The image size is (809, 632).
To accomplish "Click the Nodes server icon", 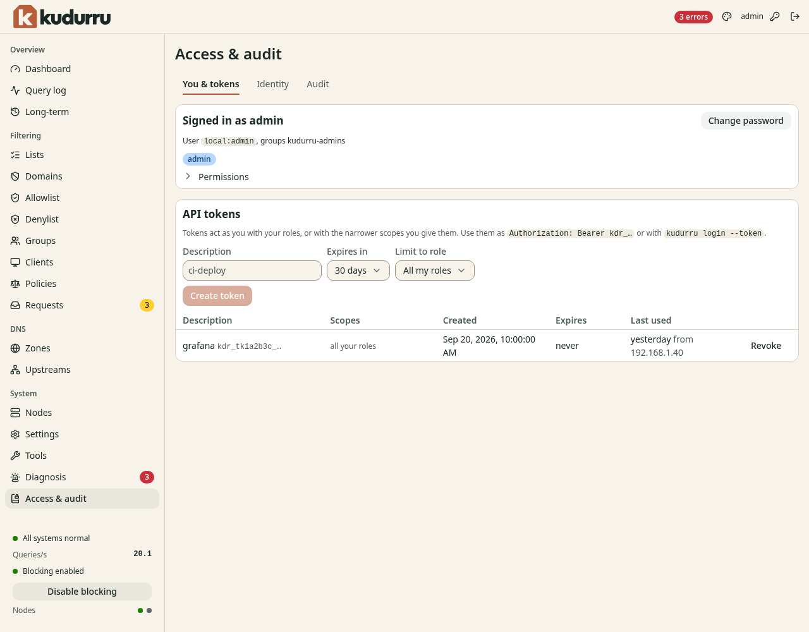I will tap(15, 413).
